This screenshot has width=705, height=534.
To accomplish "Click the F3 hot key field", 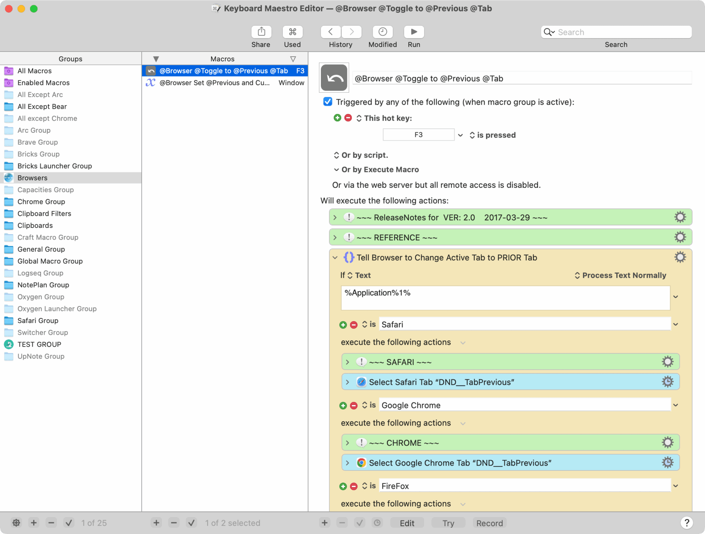I will [x=418, y=135].
